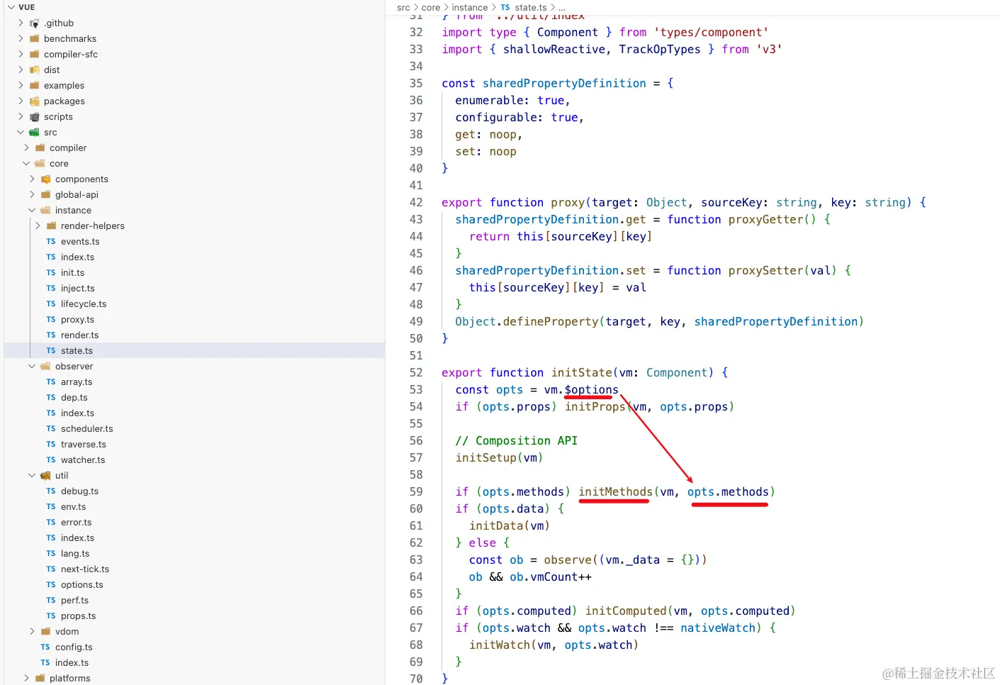This screenshot has width=1000, height=685.
Task: Open scheduler.ts in the file tree
Action: click(x=86, y=429)
